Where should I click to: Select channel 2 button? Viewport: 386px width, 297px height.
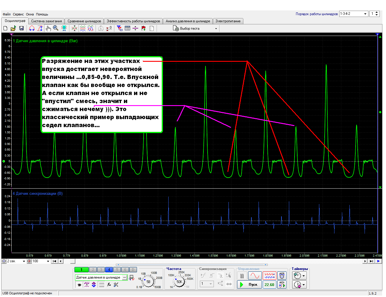coord(93,270)
